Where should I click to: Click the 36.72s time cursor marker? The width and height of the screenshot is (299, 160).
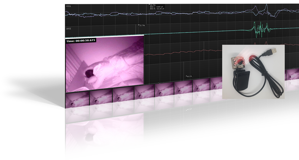(x=152, y=5)
